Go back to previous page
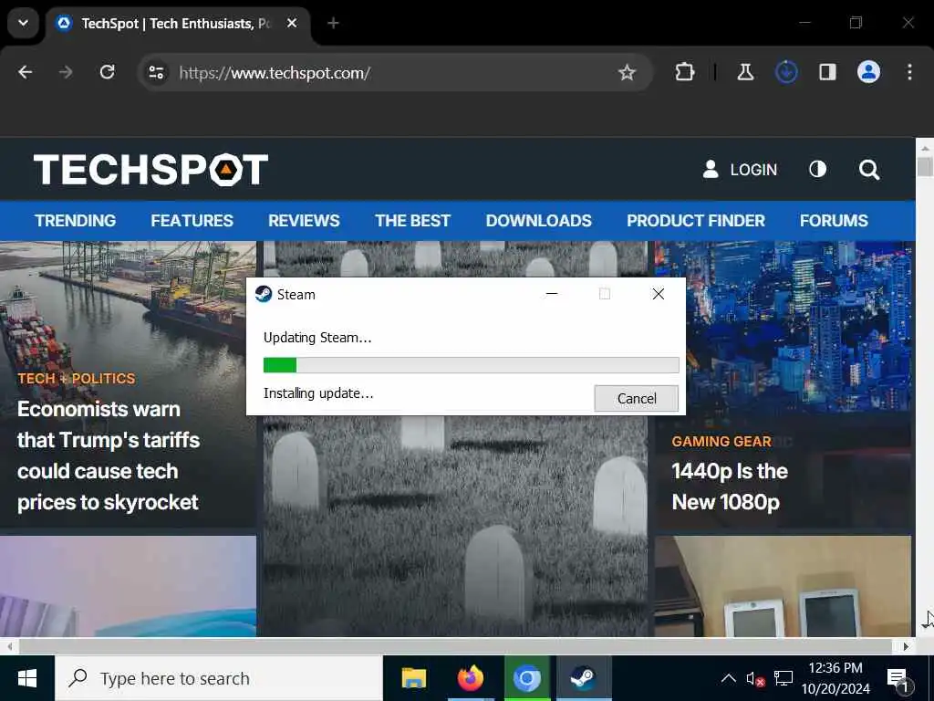The width and height of the screenshot is (934, 701). coord(25,72)
